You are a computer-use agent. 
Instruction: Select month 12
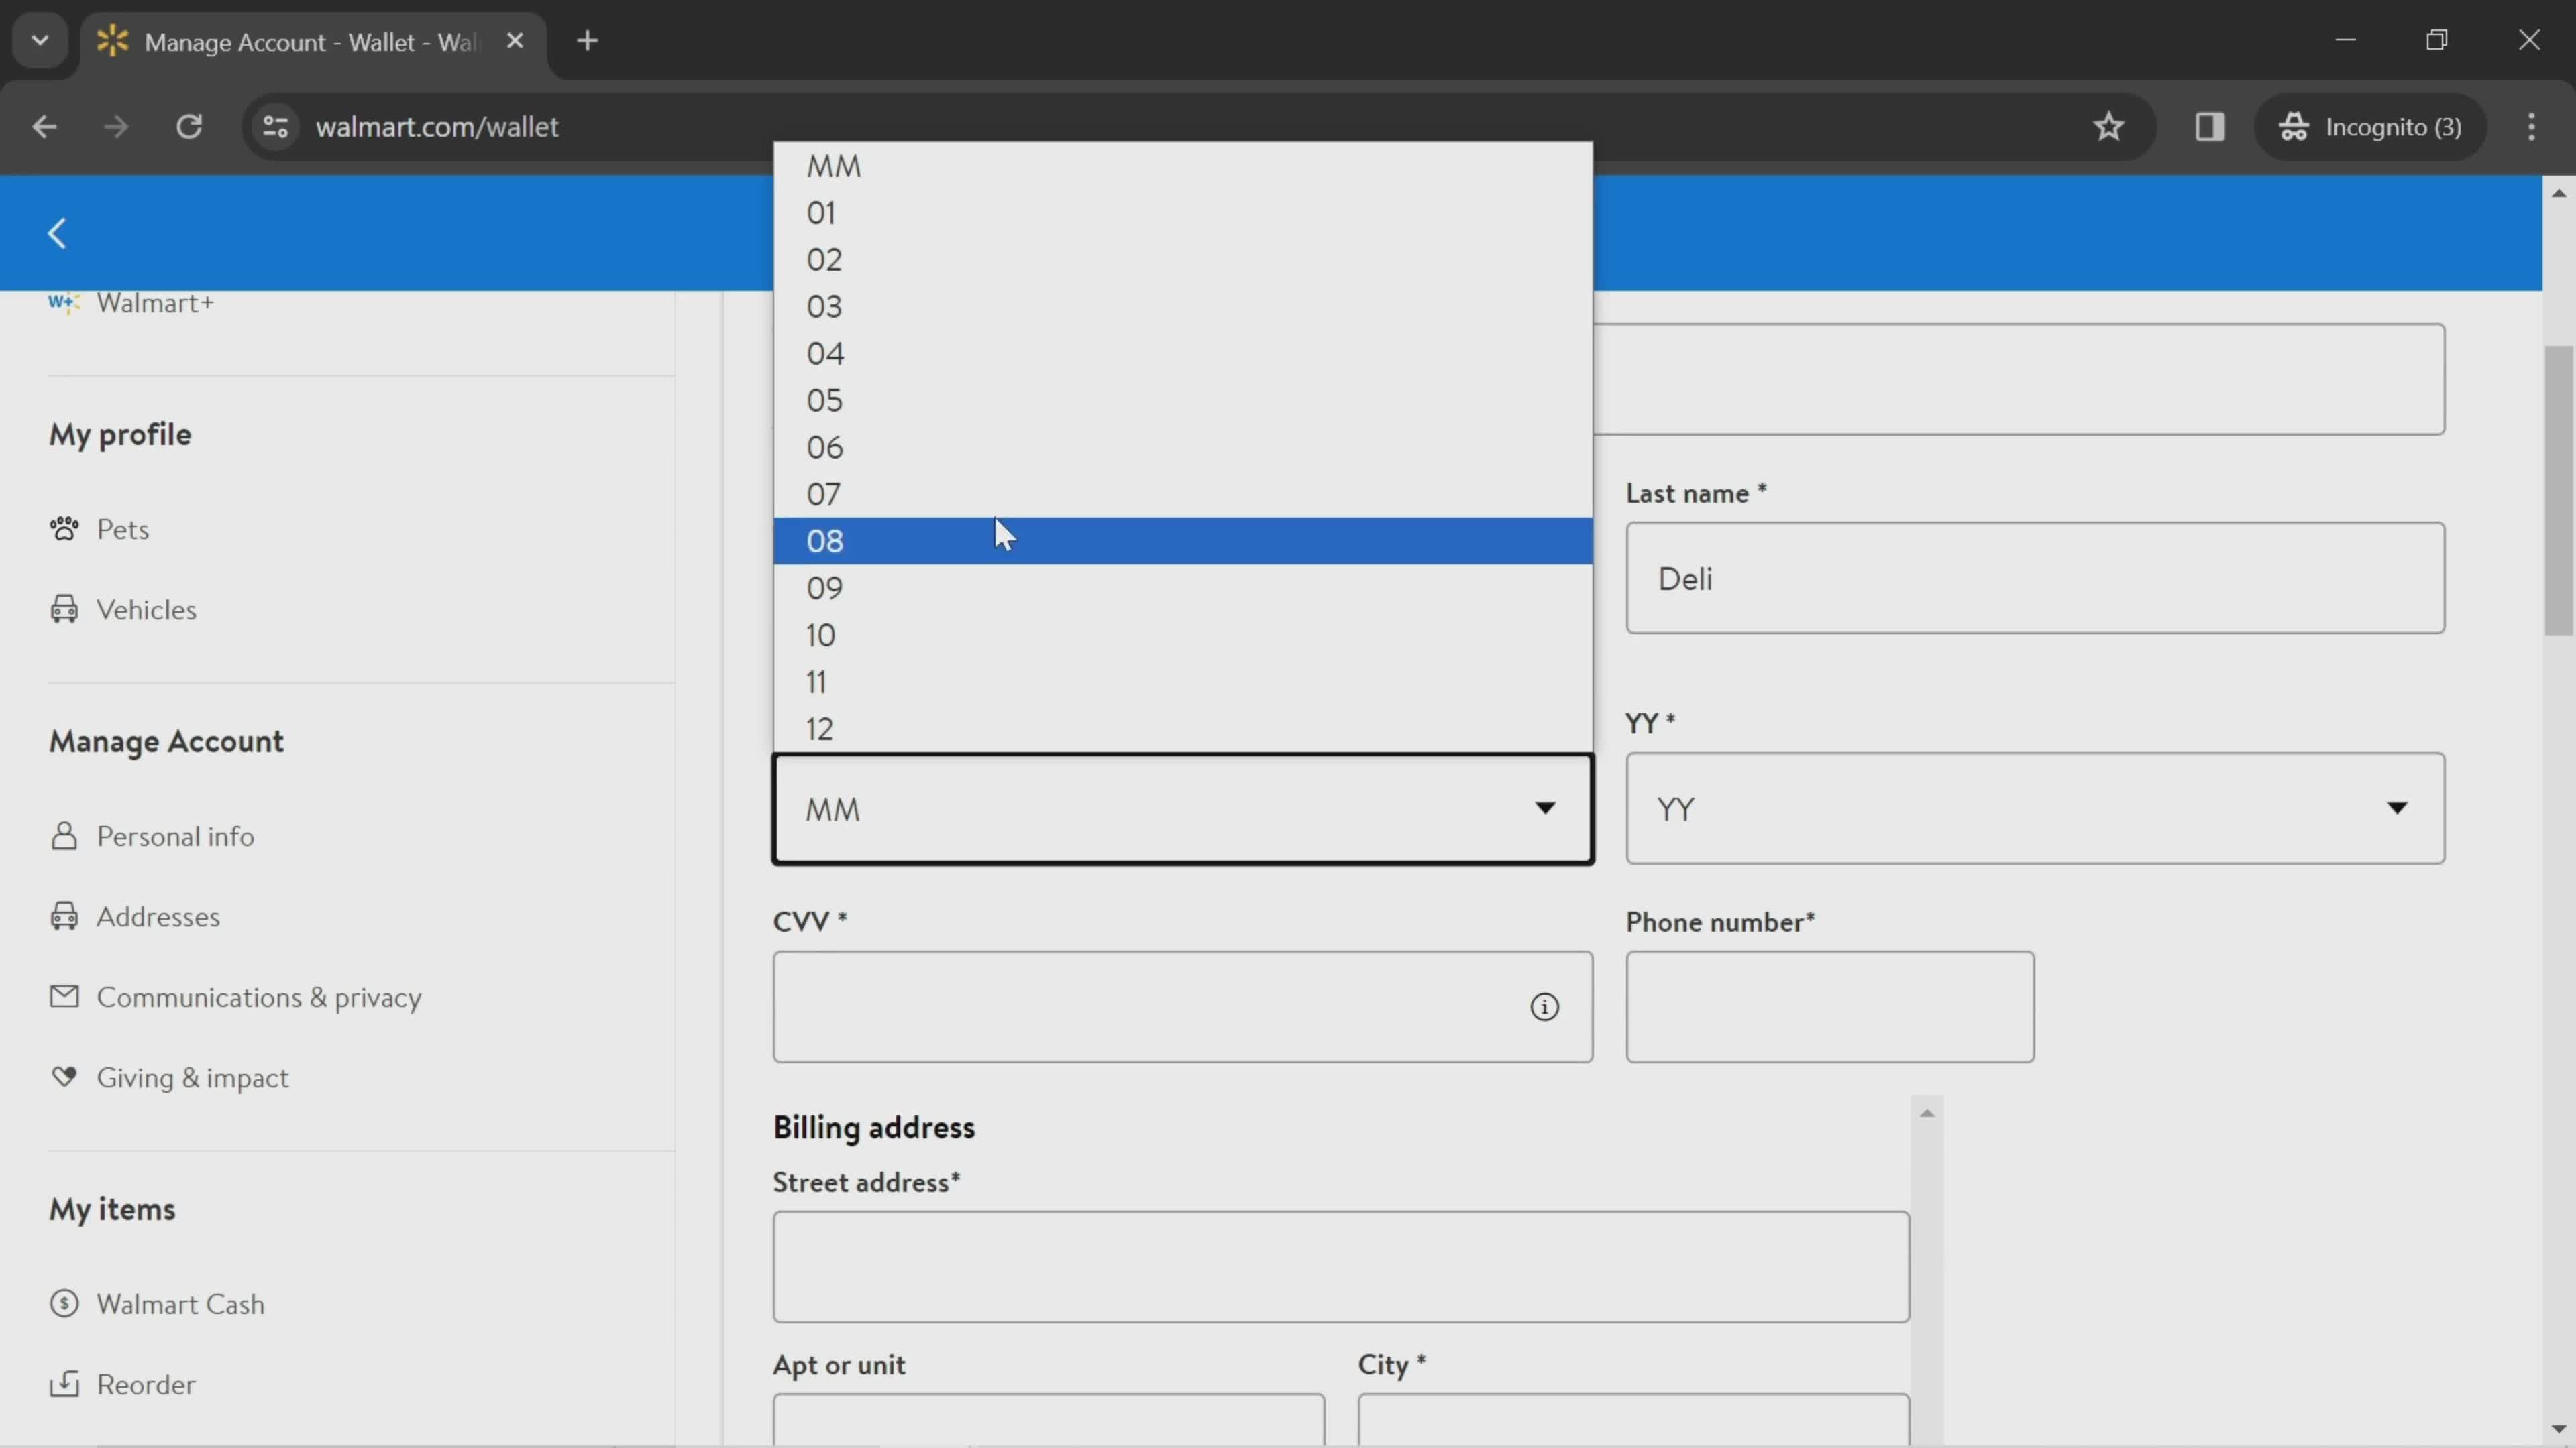(1183, 729)
